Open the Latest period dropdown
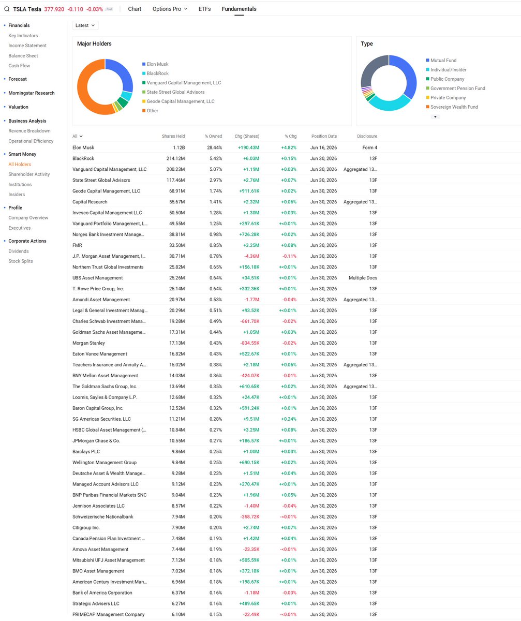Screen dimensions: 521x621 coord(85,25)
